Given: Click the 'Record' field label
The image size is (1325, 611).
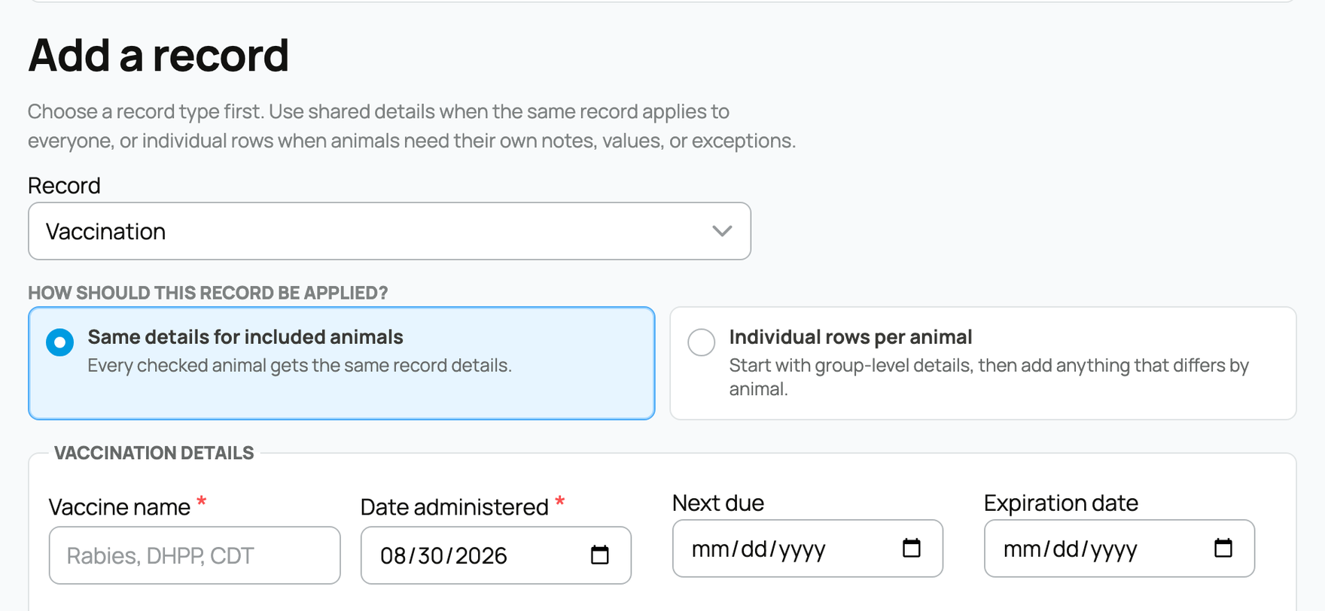Looking at the screenshot, I should [x=64, y=185].
